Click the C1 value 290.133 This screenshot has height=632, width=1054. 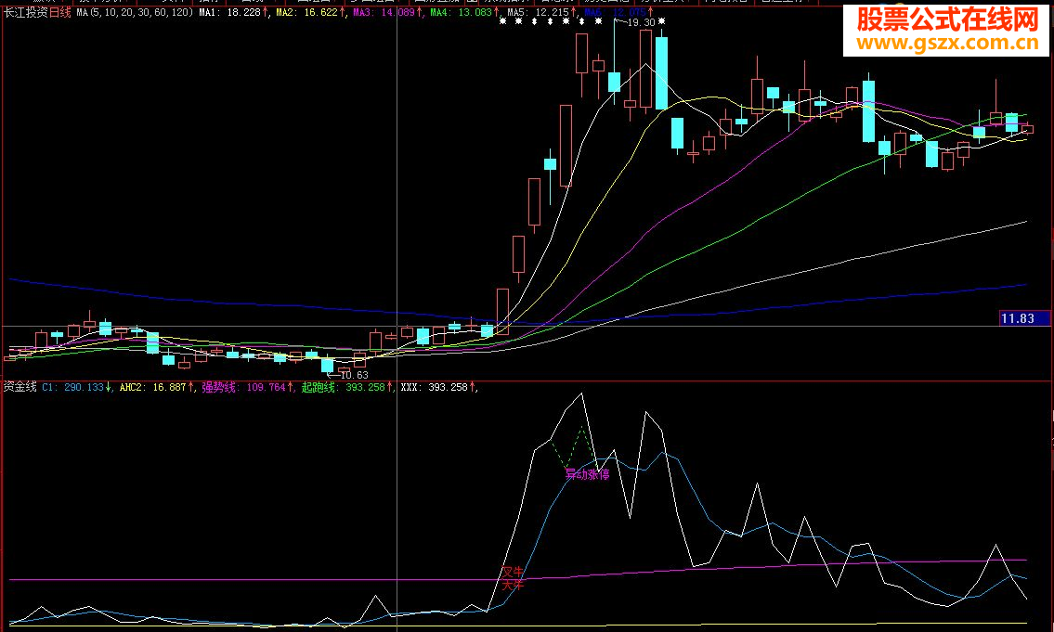(84, 387)
